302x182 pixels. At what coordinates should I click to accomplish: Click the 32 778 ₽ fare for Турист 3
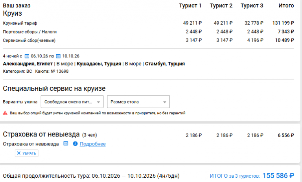(254, 23)
